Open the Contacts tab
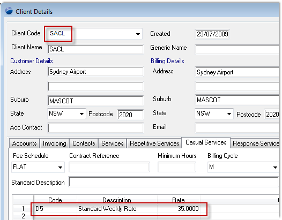This screenshot has height=220, width=282. [84, 143]
